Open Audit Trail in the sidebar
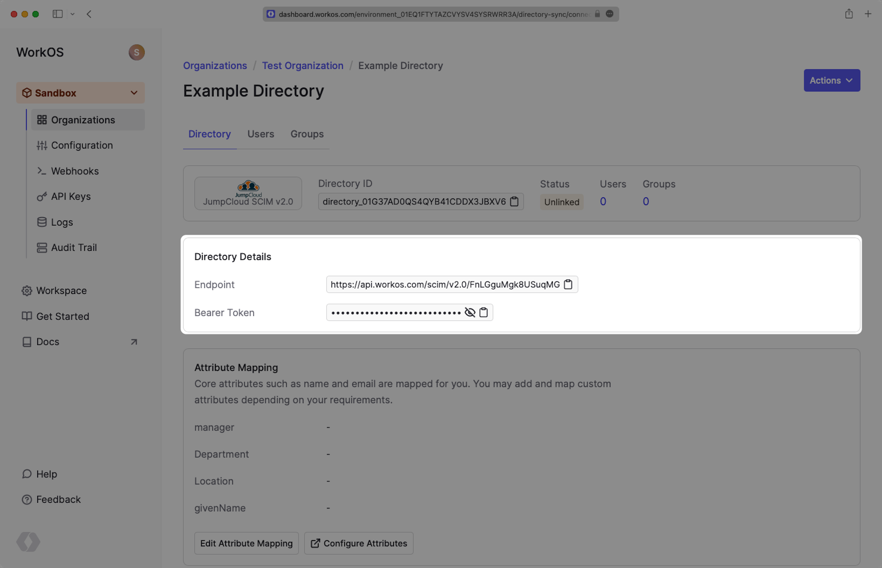Screen dimensions: 882x568 point(73,247)
